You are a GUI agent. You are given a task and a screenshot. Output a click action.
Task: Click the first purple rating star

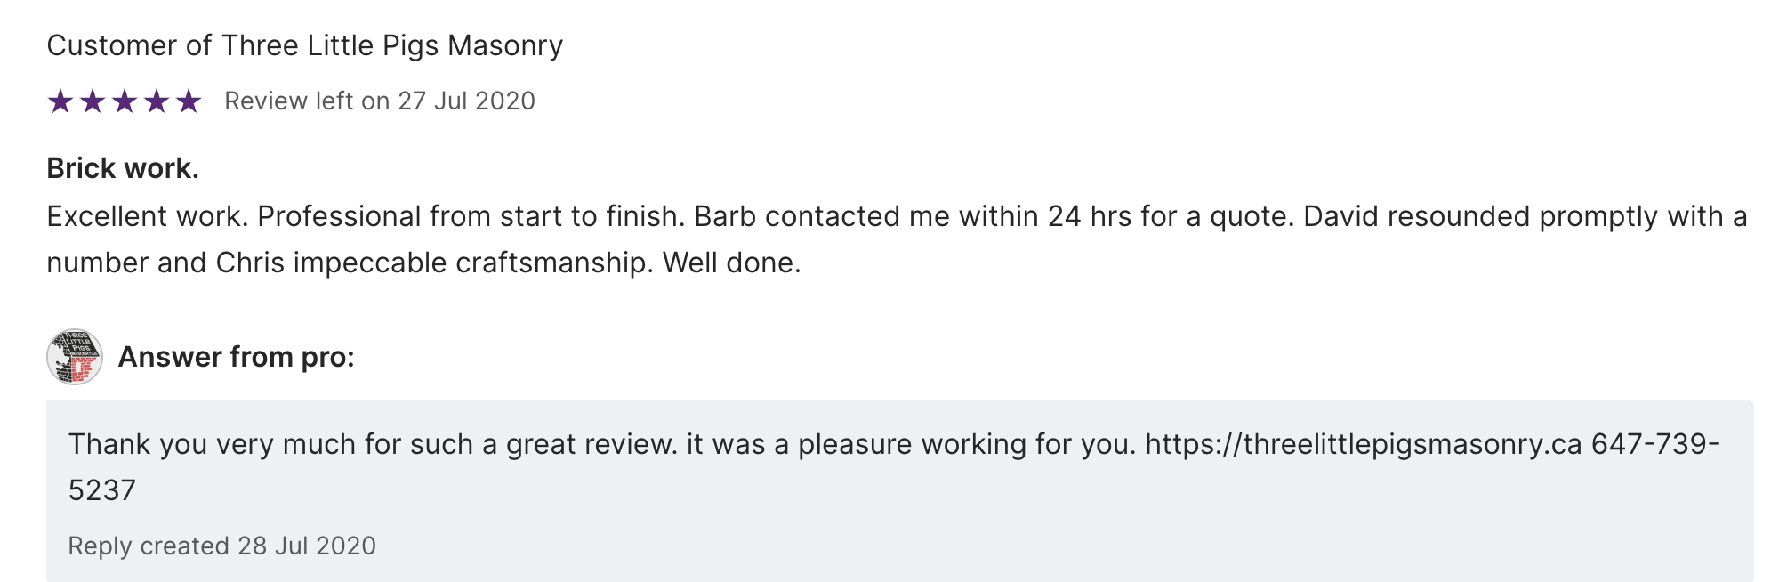coord(60,101)
